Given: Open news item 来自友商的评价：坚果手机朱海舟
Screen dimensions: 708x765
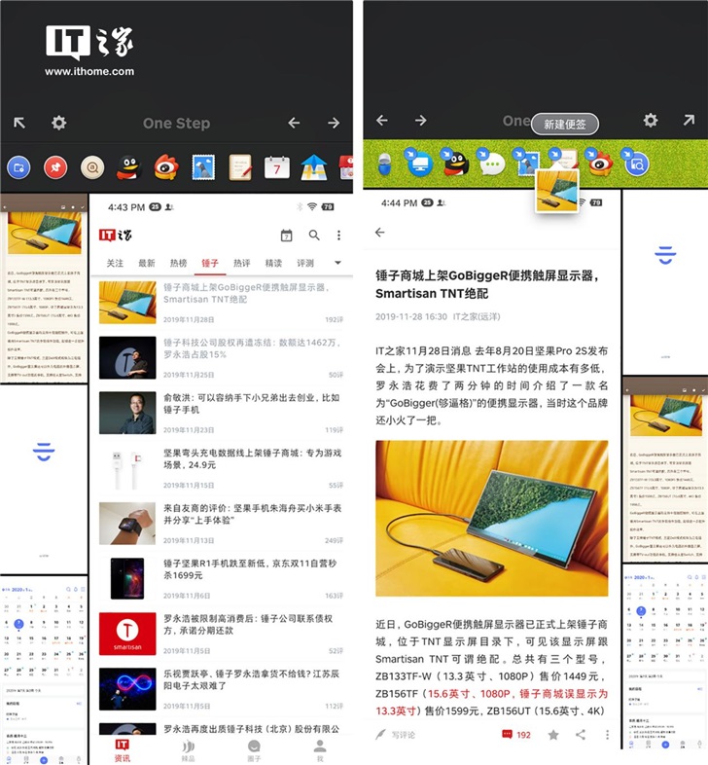Looking at the screenshot, I should (x=222, y=523).
